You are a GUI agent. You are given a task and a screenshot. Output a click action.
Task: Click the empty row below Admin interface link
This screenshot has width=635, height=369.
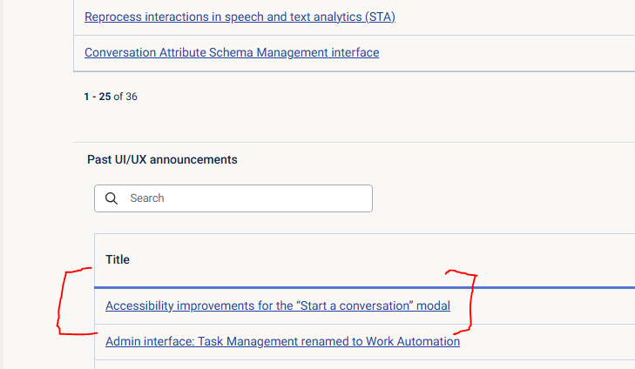pos(348,365)
